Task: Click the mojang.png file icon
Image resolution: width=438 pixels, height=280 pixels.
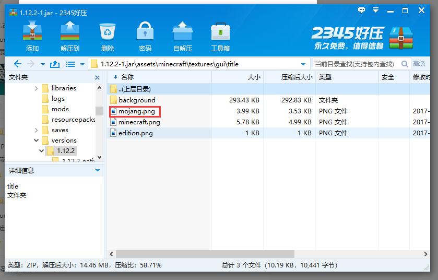Action: 113,111
